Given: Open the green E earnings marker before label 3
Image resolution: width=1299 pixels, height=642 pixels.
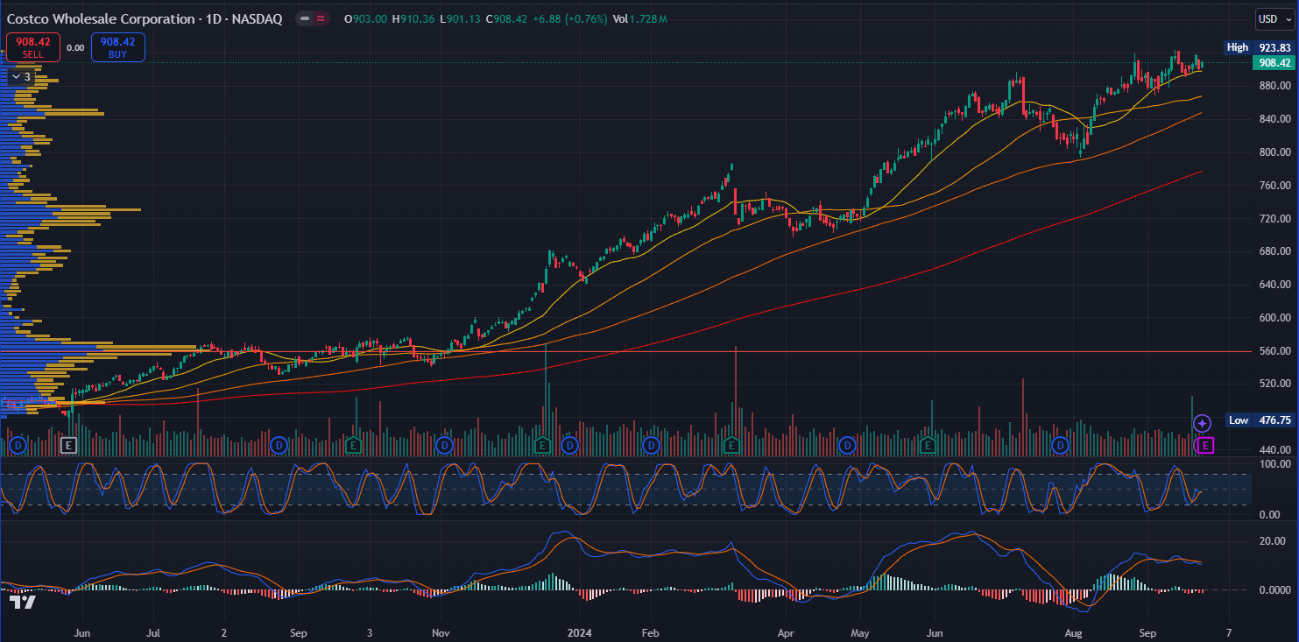Looking at the screenshot, I should point(353,446).
